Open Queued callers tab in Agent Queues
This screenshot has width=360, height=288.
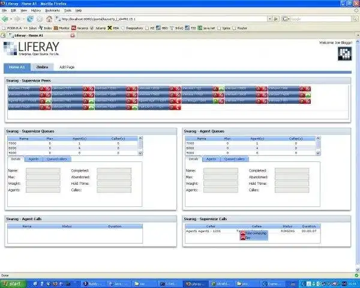[x=235, y=159]
